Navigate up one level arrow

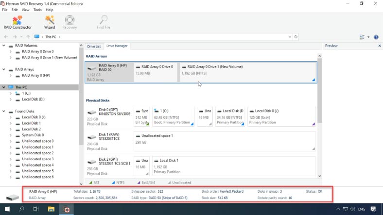point(28,37)
